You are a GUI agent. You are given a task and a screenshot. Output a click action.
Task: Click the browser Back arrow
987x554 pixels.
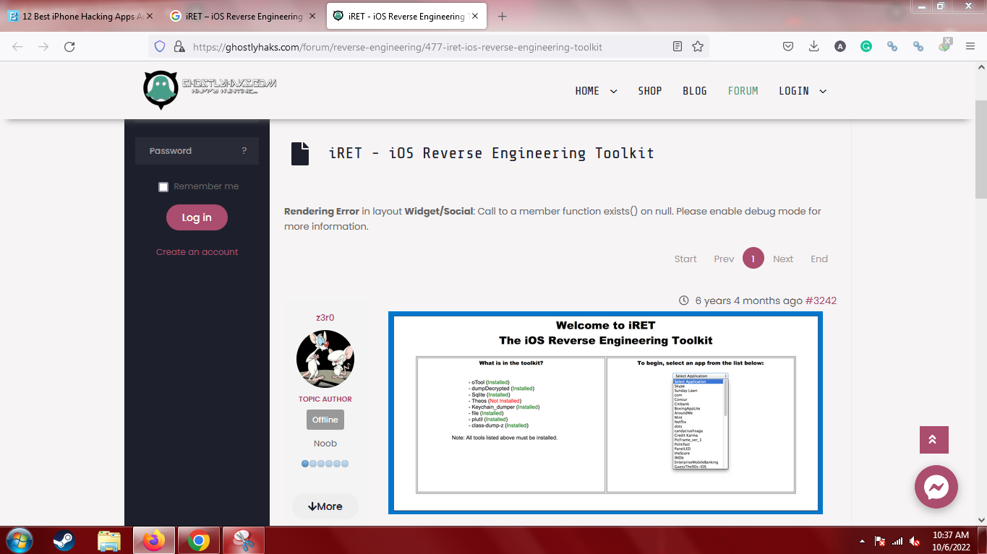tap(17, 46)
